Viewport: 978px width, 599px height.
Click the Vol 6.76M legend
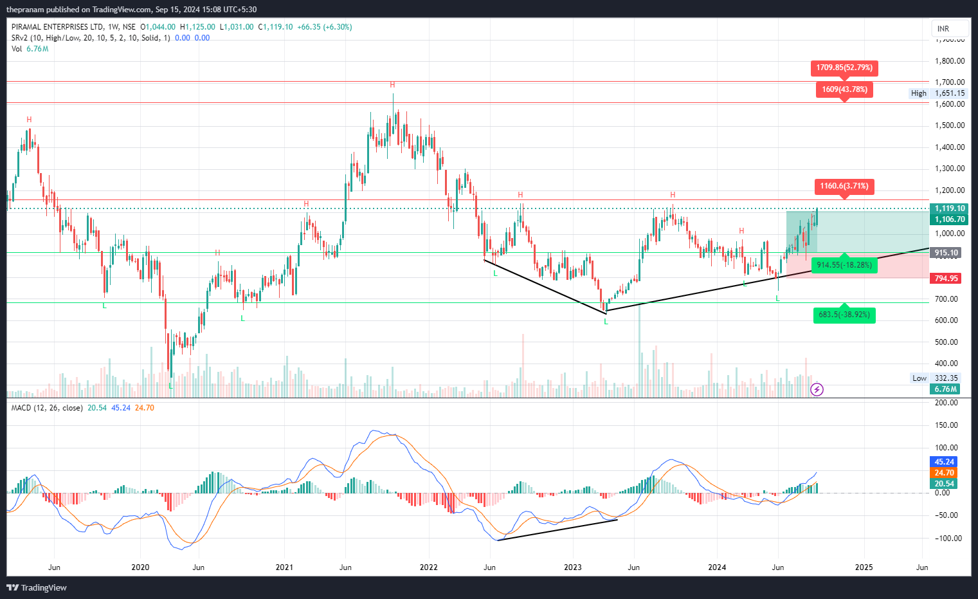coord(30,49)
